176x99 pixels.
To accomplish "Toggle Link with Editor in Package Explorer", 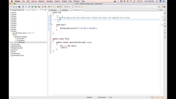I will click(35, 10).
